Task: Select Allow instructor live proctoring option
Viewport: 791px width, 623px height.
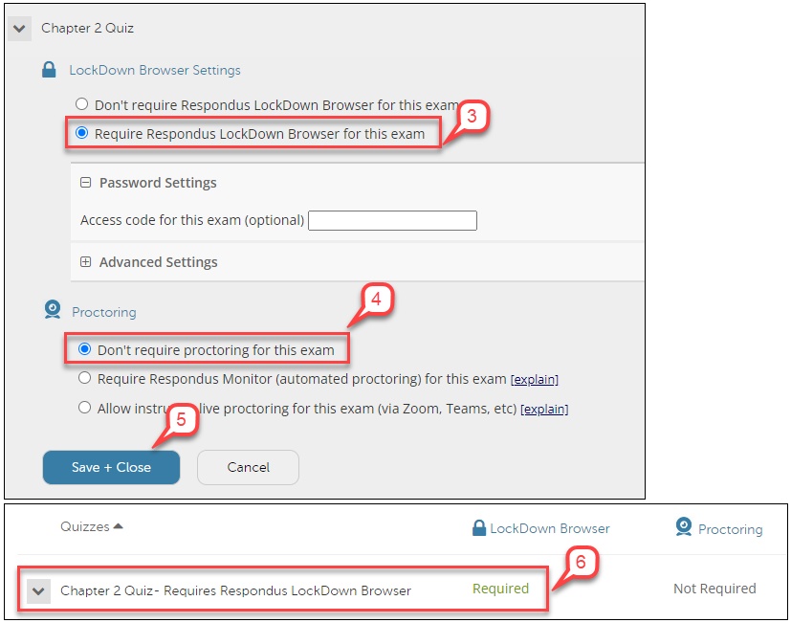Action: (x=85, y=407)
